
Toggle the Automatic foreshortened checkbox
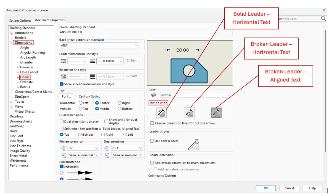click(62, 166)
